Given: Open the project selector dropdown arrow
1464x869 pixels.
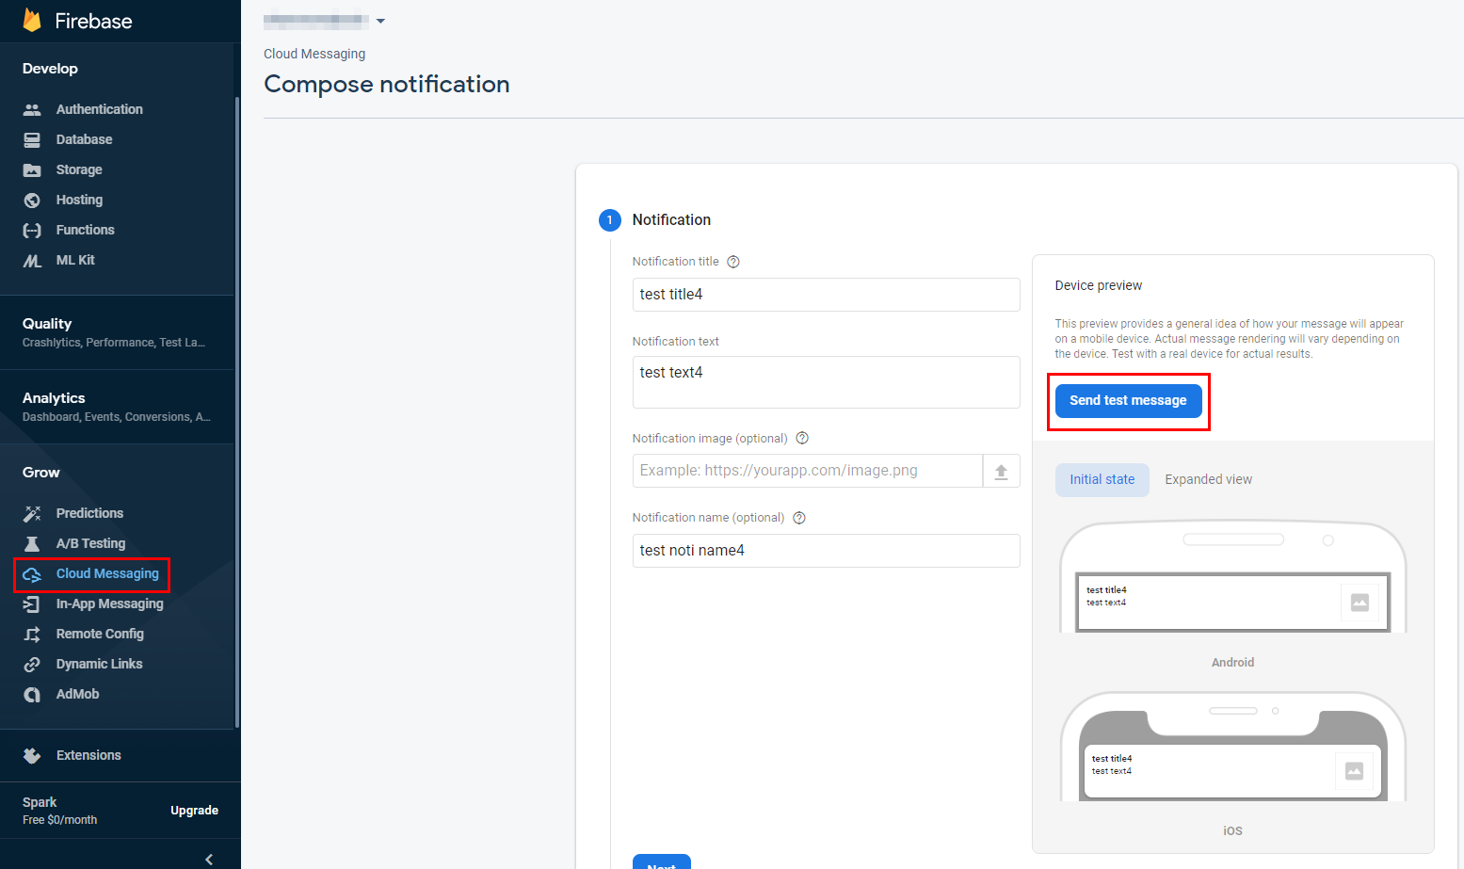Looking at the screenshot, I should coord(380,21).
